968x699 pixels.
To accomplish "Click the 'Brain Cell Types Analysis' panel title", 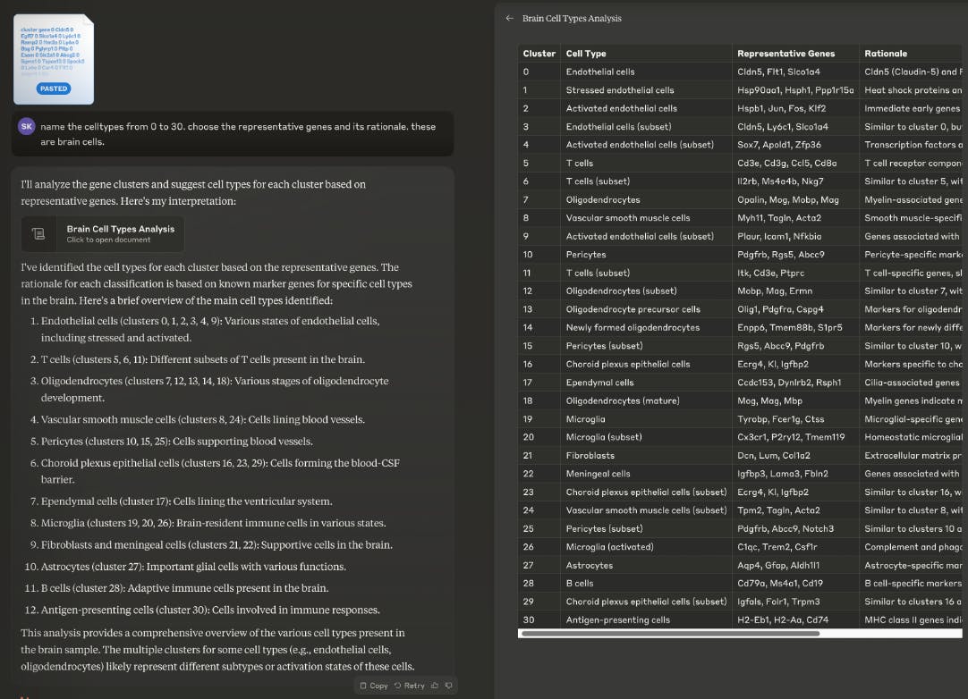I will [x=572, y=19].
